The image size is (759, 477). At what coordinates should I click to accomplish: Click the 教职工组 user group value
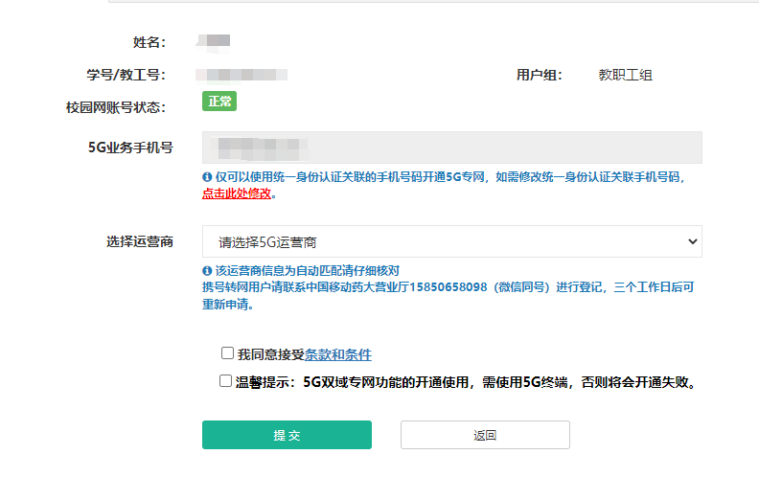click(x=625, y=75)
